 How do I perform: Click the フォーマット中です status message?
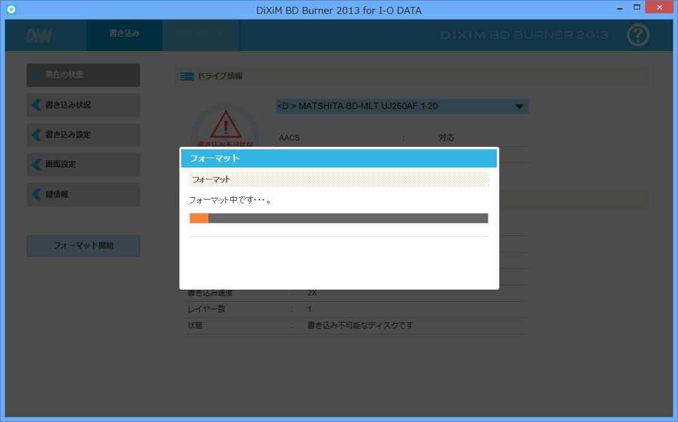click(230, 200)
